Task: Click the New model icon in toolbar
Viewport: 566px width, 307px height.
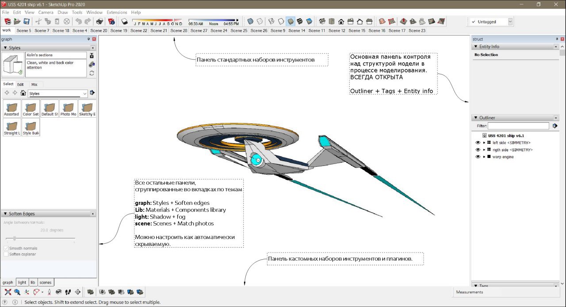Action: tap(8, 21)
